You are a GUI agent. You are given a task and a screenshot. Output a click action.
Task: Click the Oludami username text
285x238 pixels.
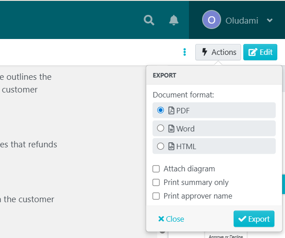[x=242, y=20]
